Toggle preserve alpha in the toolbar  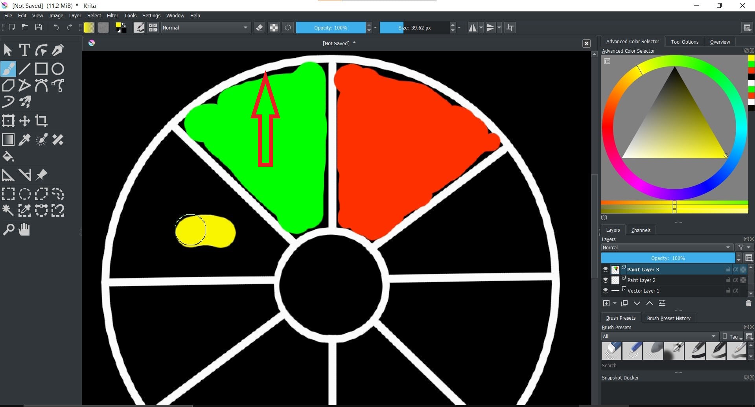point(274,28)
